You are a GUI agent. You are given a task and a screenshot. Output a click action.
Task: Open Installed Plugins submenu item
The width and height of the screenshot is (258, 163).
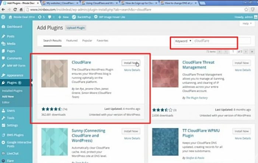click(x=12, y=91)
